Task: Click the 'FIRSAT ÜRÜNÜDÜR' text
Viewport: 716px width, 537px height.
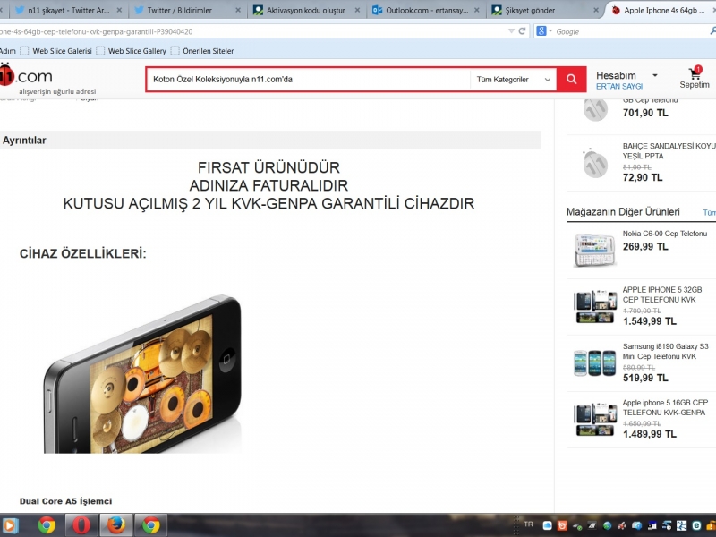Action: pos(268,167)
